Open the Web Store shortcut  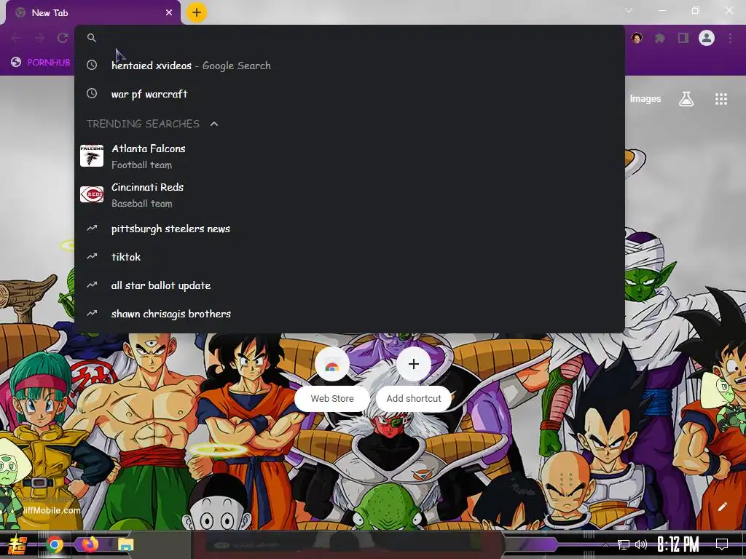332,378
